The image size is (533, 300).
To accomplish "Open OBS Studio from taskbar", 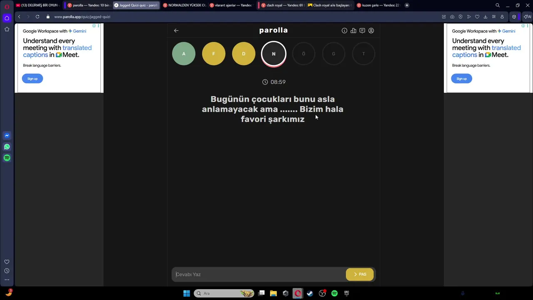I will pyautogui.click(x=322, y=293).
